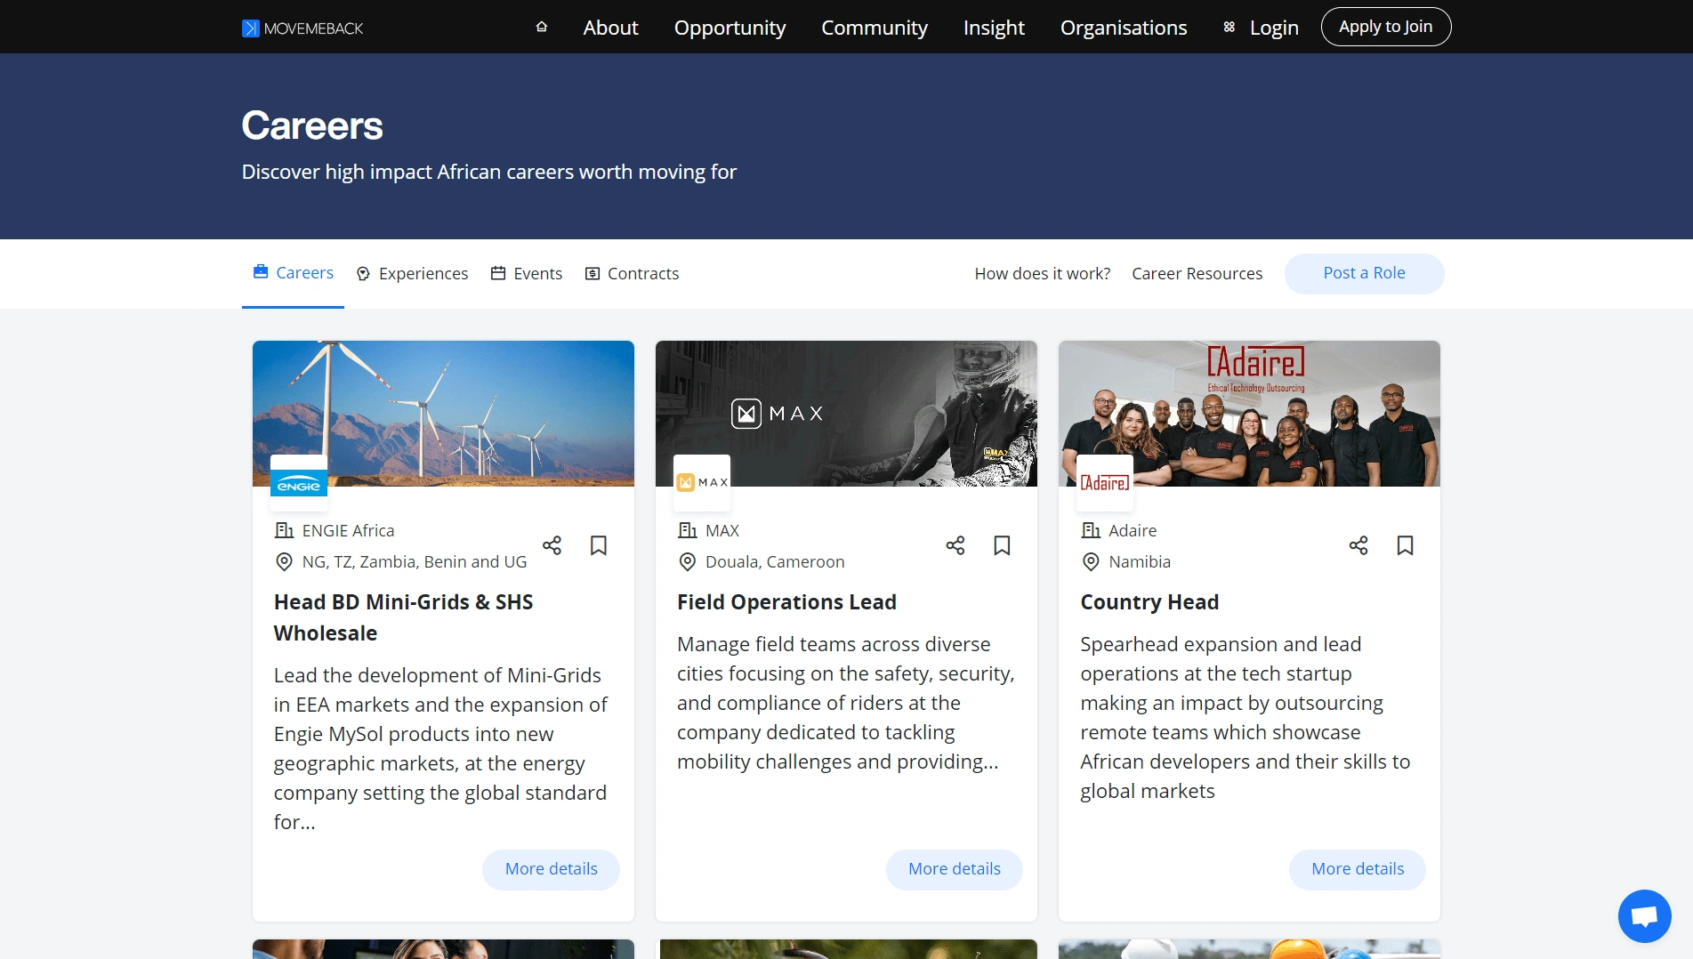Open the Insight menu
1693x959 pixels.
click(x=994, y=28)
